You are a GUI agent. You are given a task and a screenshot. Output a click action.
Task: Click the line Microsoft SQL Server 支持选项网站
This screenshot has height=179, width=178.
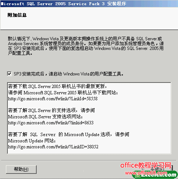(45, 116)
